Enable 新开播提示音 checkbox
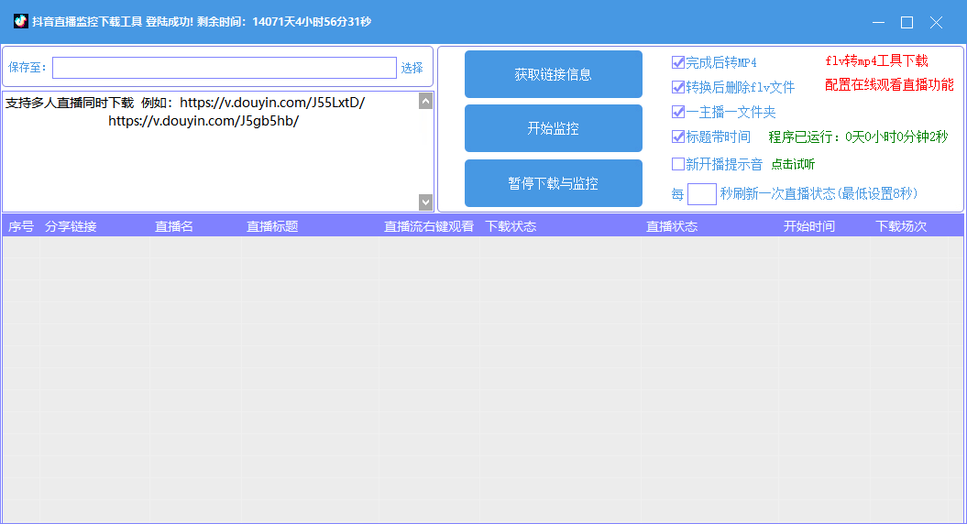The image size is (967, 524). [677, 163]
